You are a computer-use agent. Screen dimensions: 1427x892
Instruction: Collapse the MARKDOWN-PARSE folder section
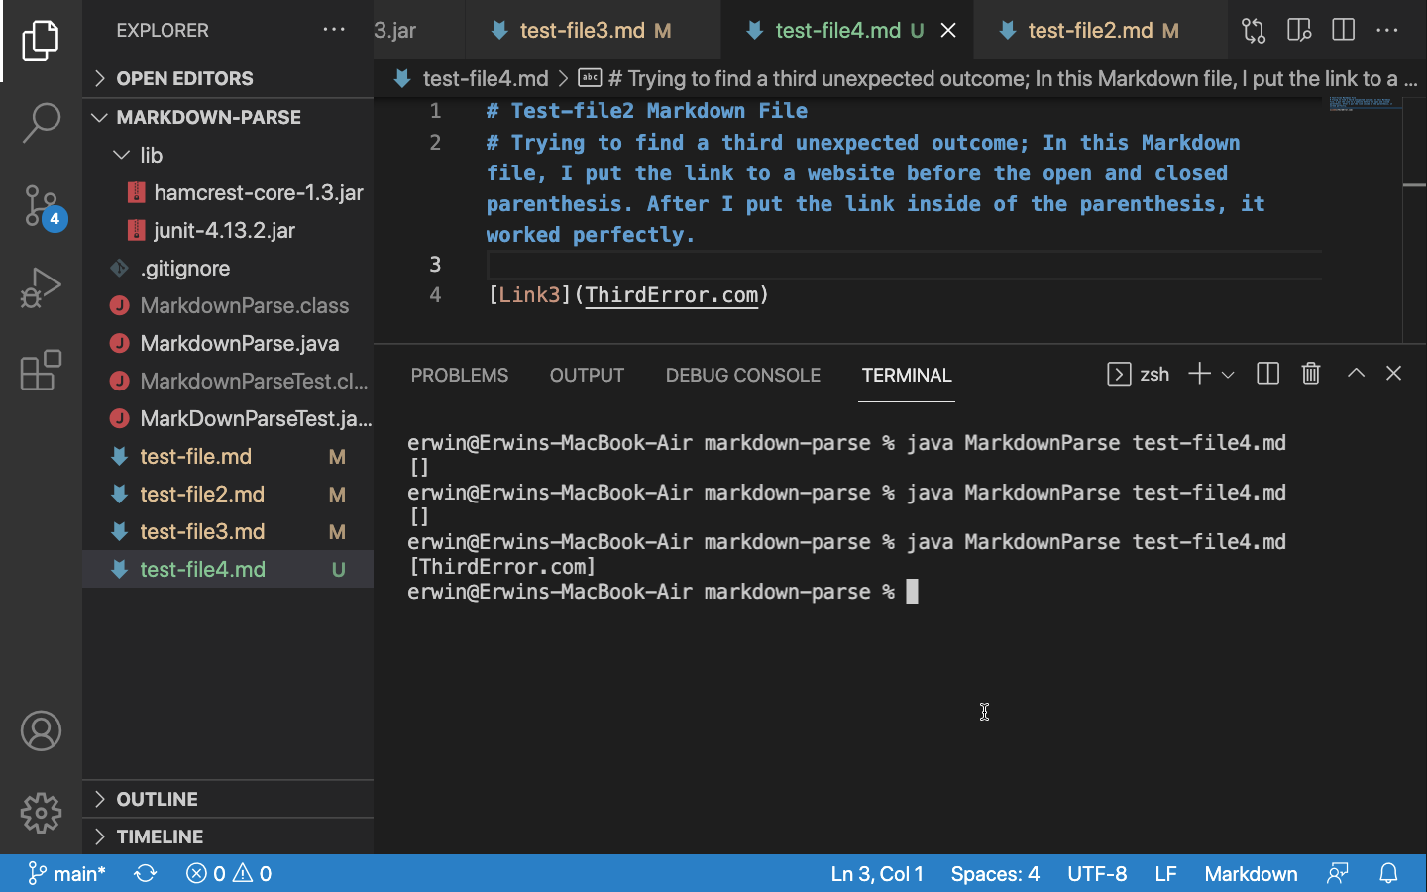228,117
